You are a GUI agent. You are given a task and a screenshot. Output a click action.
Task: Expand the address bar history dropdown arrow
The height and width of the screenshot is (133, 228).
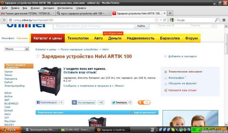161,20
